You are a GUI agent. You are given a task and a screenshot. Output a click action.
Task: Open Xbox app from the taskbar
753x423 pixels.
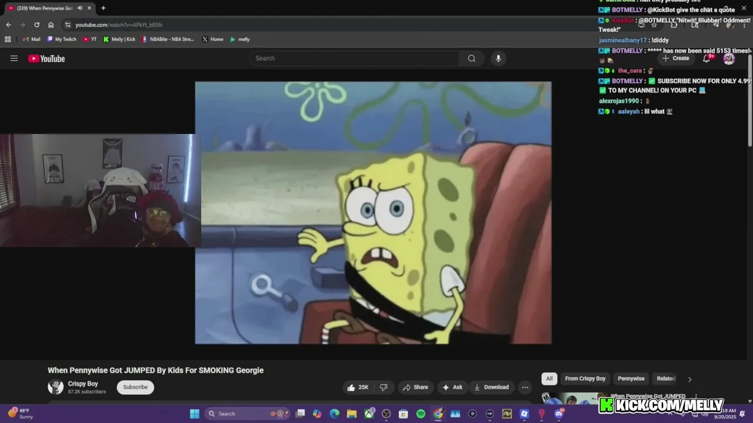pos(369,414)
